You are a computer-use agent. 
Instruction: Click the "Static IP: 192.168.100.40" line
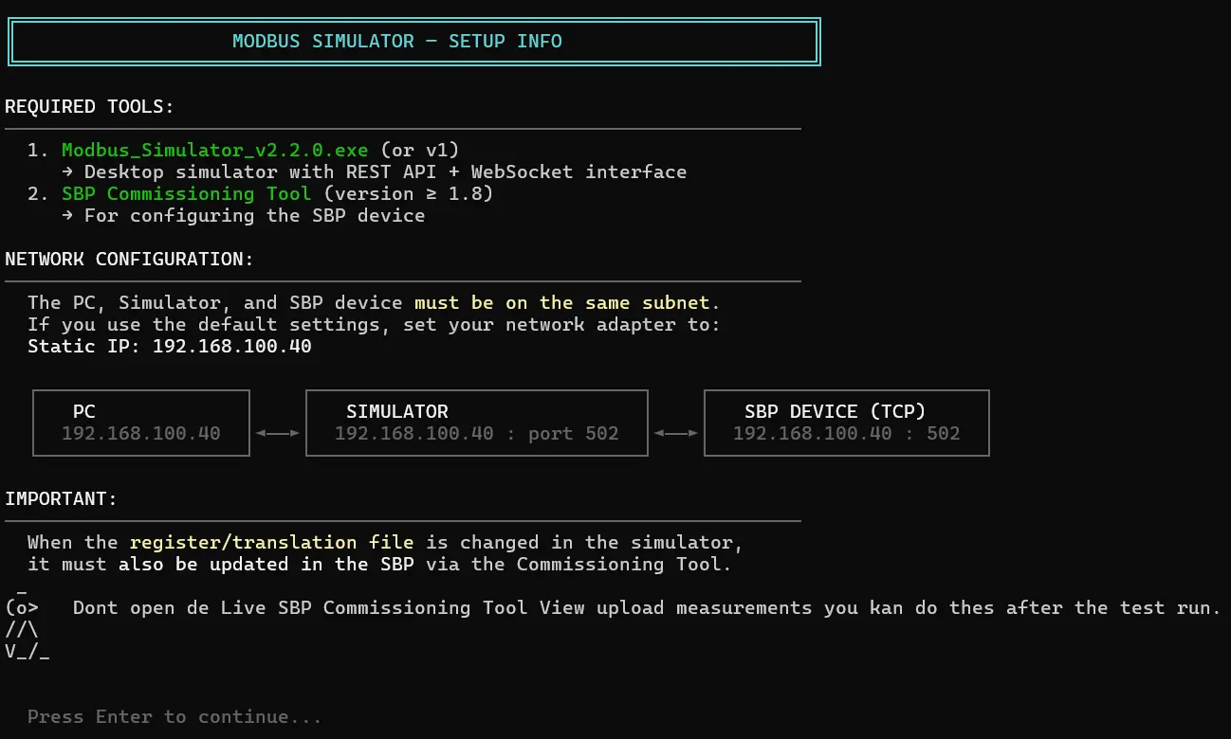point(170,347)
